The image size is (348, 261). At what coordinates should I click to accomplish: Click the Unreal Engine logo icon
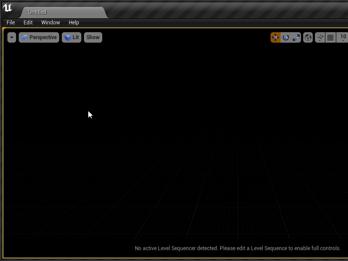click(7, 8)
